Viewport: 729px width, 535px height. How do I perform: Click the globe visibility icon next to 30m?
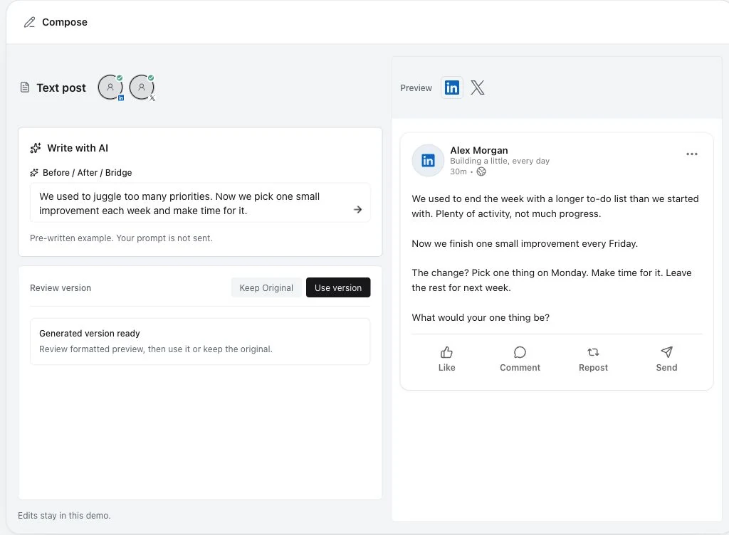pyautogui.click(x=481, y=172)
